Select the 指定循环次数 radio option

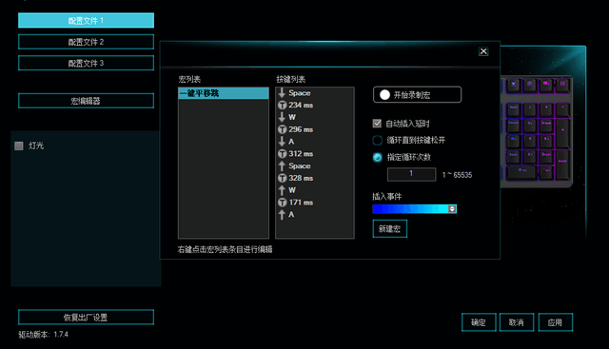pos(377,157)
